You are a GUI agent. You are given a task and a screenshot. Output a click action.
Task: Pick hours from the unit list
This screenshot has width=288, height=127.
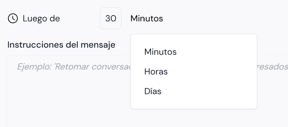[156, 72]
